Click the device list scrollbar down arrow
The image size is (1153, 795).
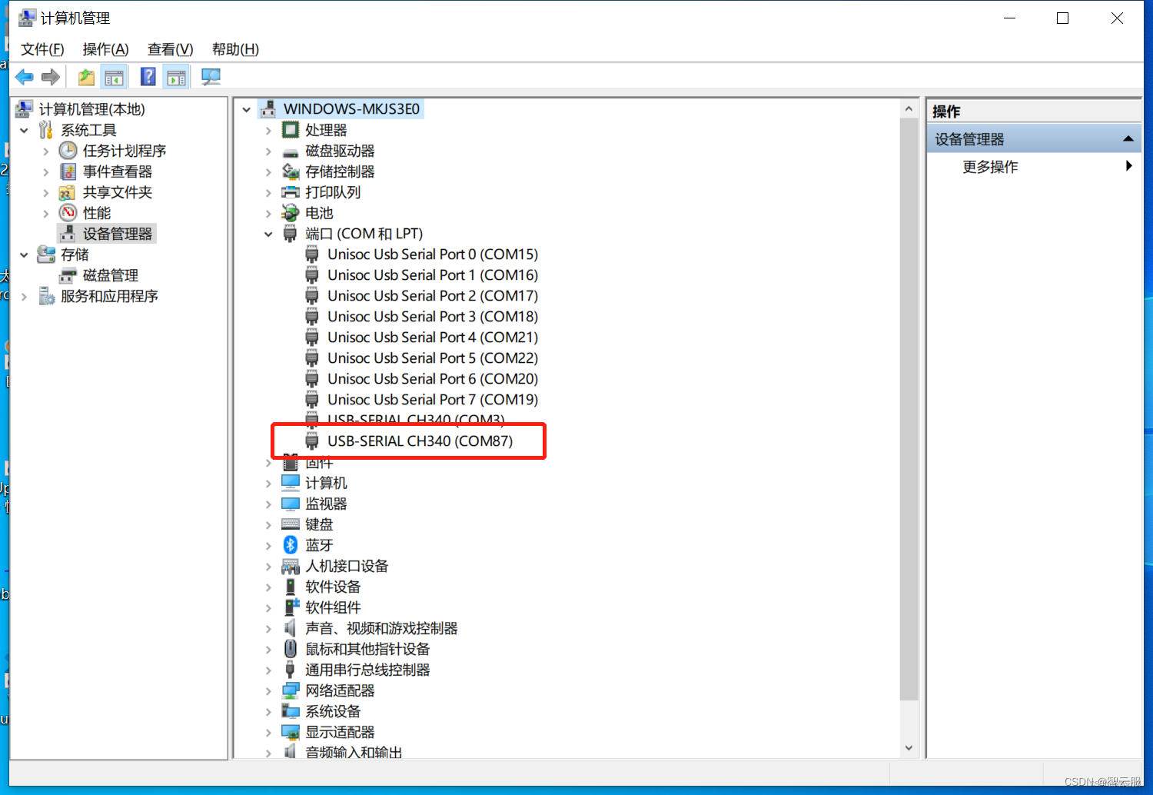[909, 747]
